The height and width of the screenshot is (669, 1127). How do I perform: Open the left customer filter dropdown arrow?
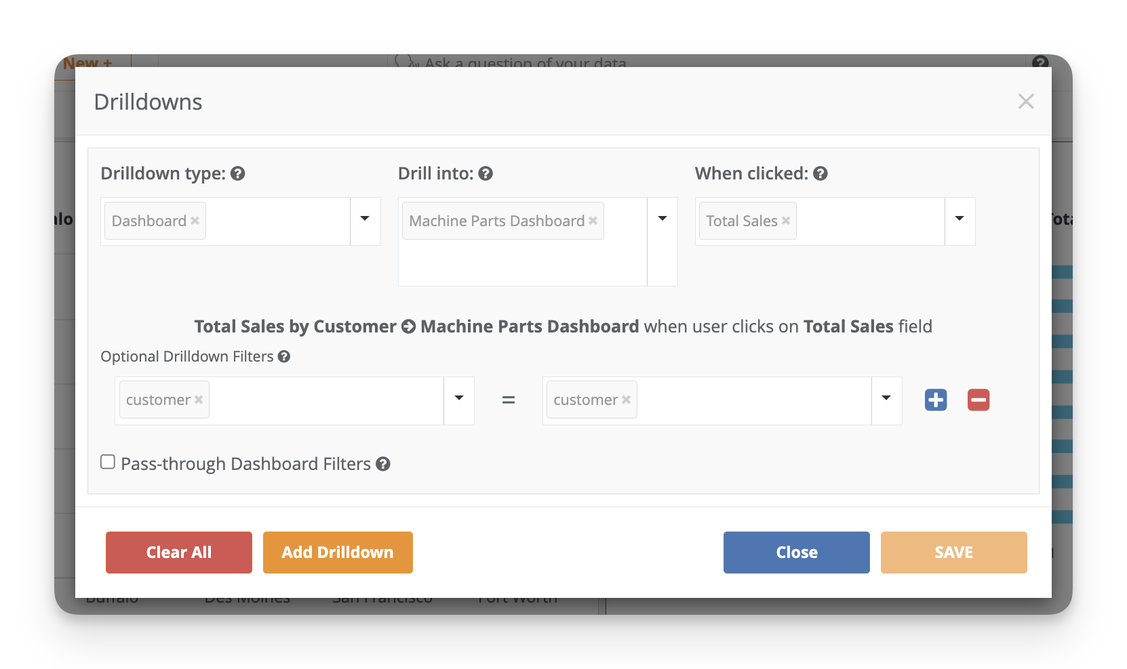point(459,399)
